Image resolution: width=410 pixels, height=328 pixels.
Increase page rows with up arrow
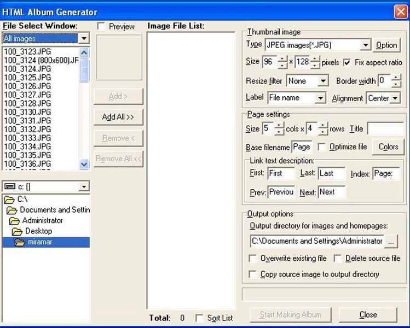(x=323, y=125)
